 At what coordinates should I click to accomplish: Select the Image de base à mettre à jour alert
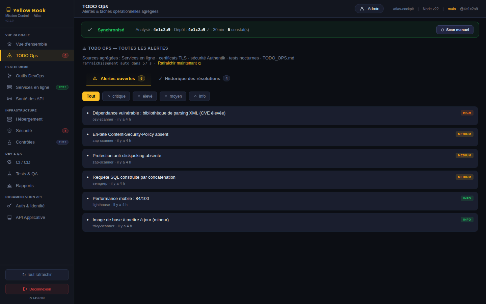click(280, 223)
